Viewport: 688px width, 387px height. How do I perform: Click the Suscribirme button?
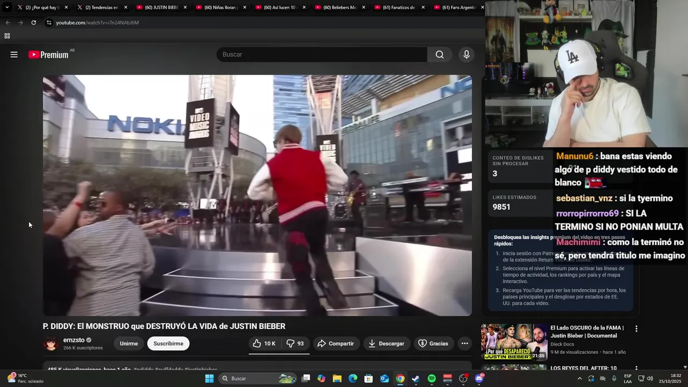click(x=168, y=343)
